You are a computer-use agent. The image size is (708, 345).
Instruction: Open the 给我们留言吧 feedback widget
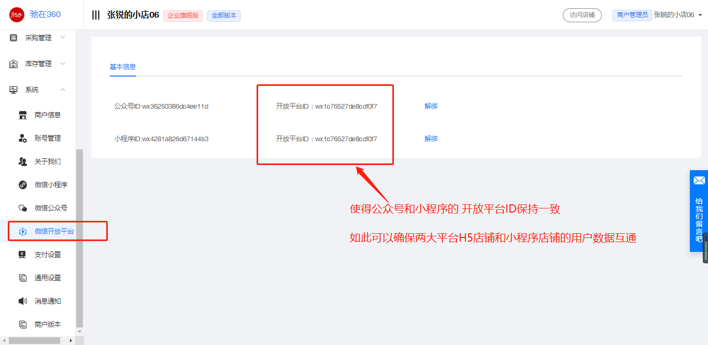tap(699, 212)
